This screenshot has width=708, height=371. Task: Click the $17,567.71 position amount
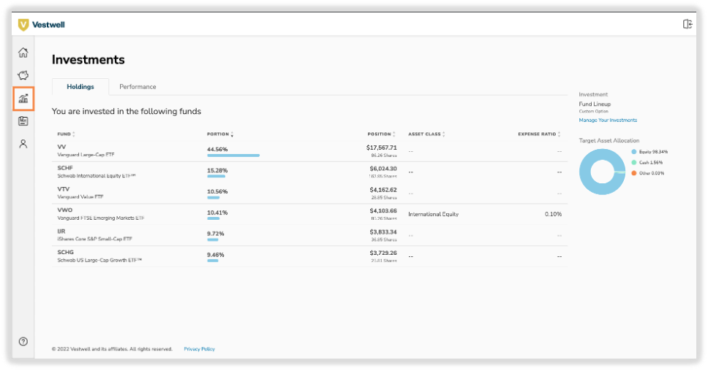point(382,148)
